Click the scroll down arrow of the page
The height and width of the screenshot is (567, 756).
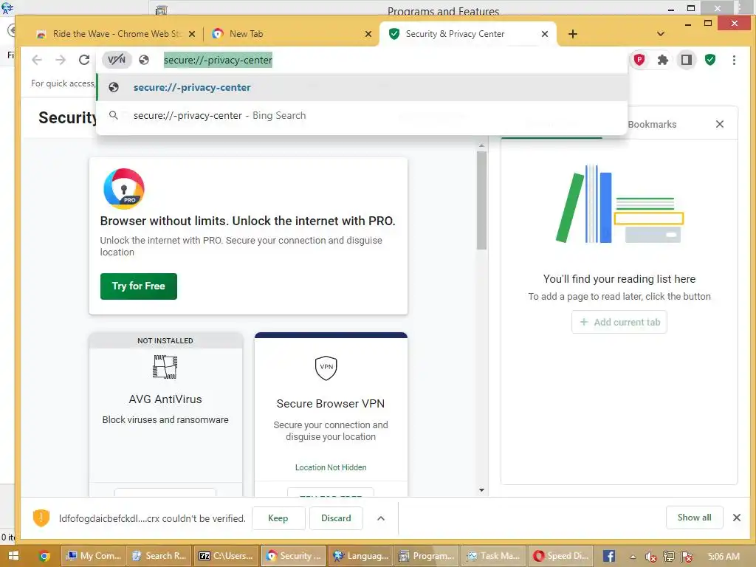pos(481,490)
